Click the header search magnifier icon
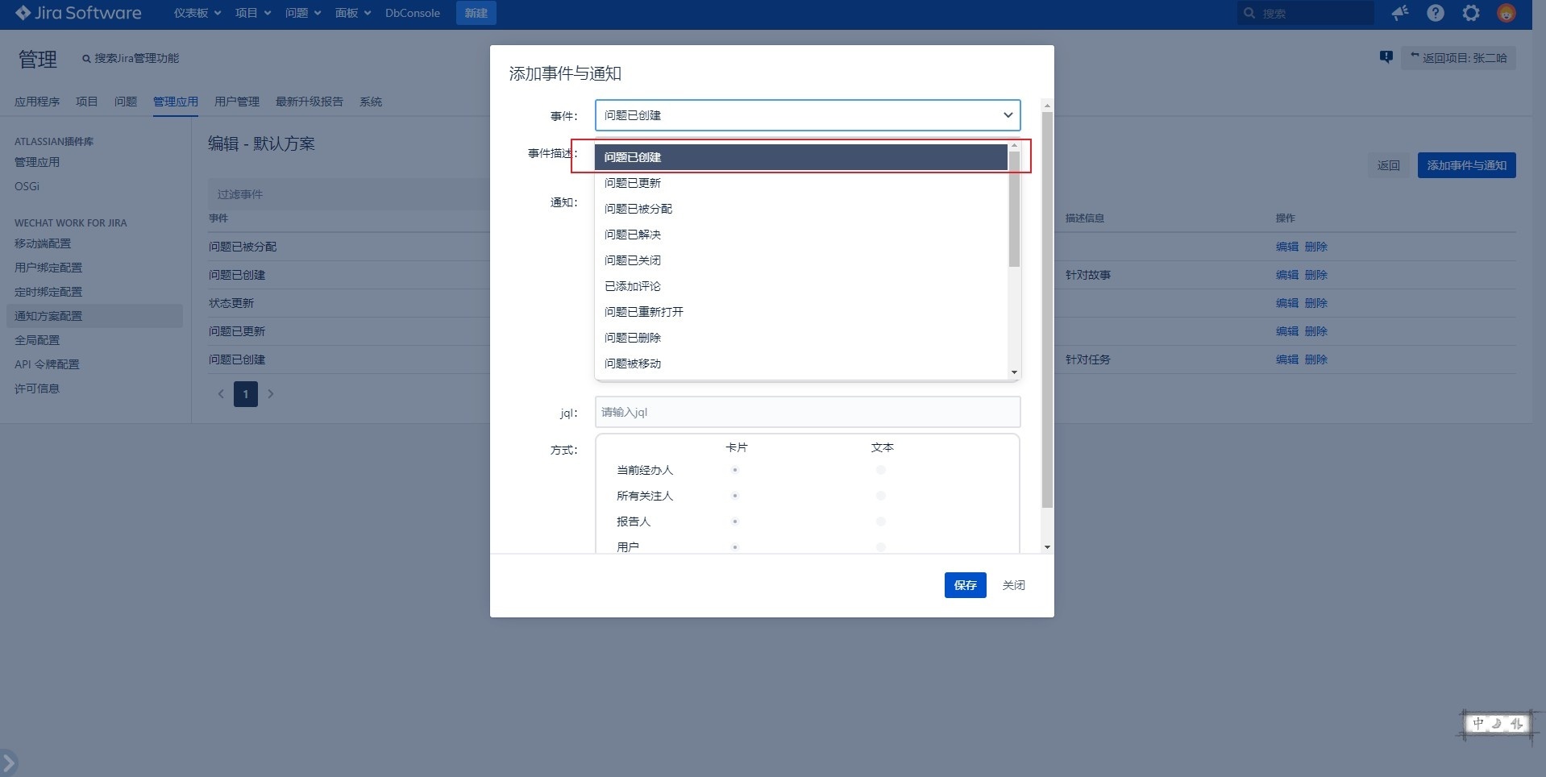Viewport: 1546px width, 777px height. [x=1249, y=13]
